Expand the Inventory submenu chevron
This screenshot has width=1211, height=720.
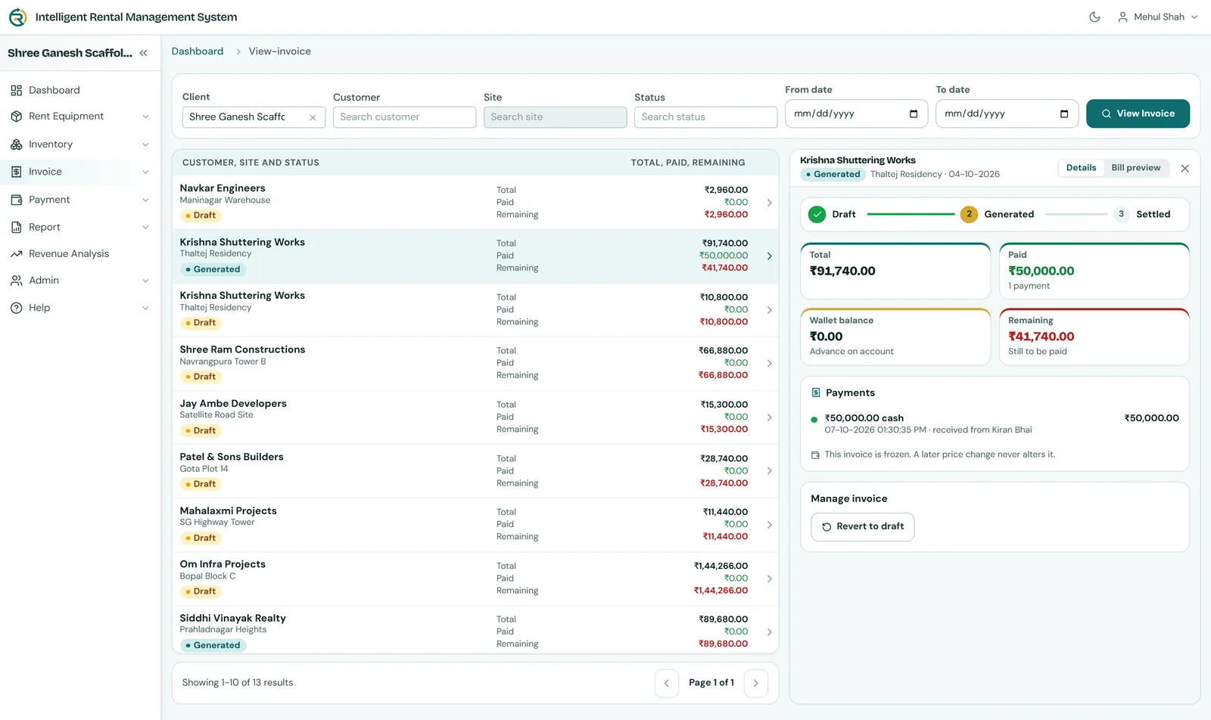145,144
